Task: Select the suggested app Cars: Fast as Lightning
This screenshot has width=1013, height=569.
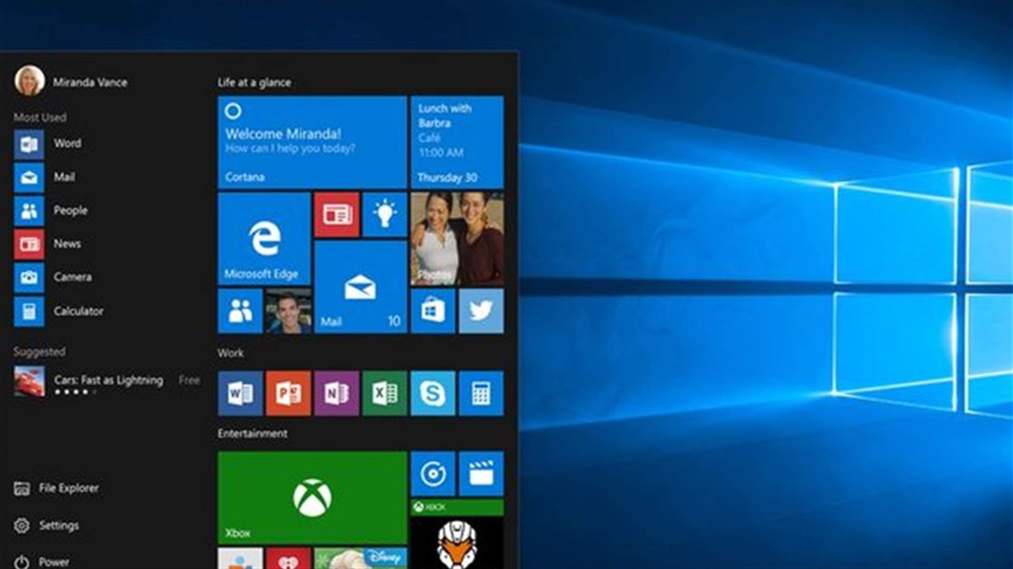Action: point(107,381)
